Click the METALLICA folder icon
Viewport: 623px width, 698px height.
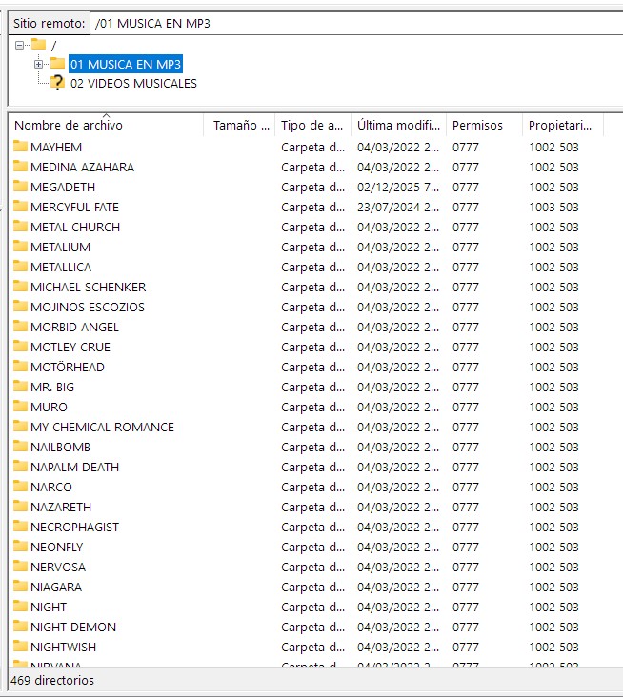21,267
